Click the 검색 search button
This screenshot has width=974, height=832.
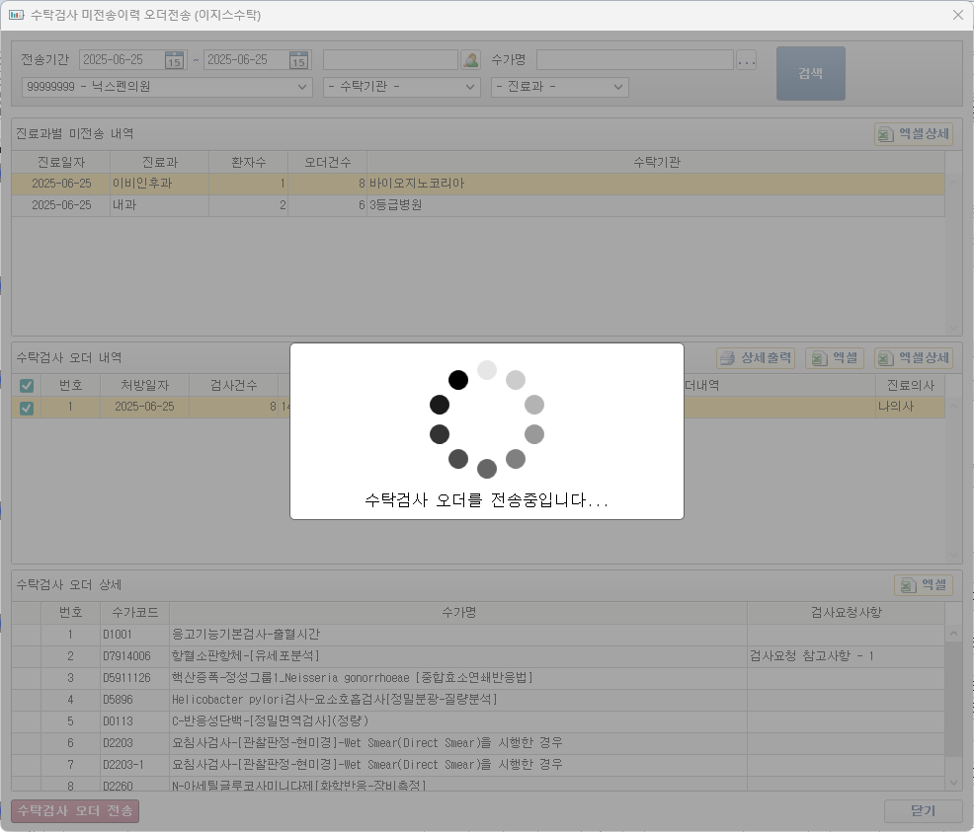(810, 73)
